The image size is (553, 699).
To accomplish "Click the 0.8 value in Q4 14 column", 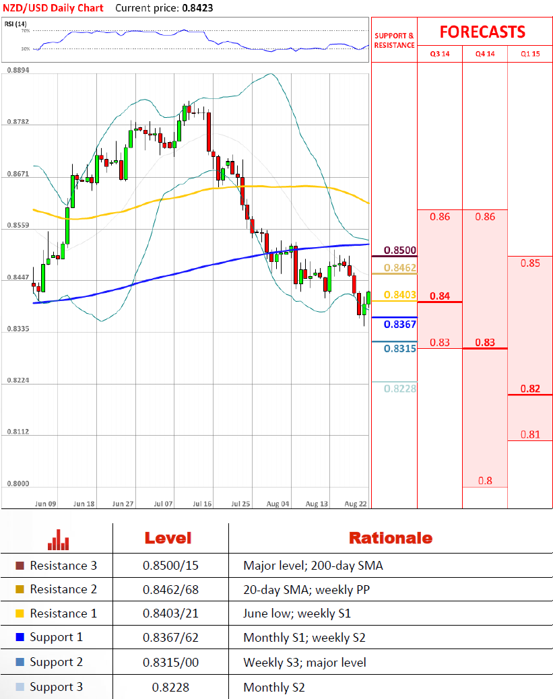I will [485, 481].
